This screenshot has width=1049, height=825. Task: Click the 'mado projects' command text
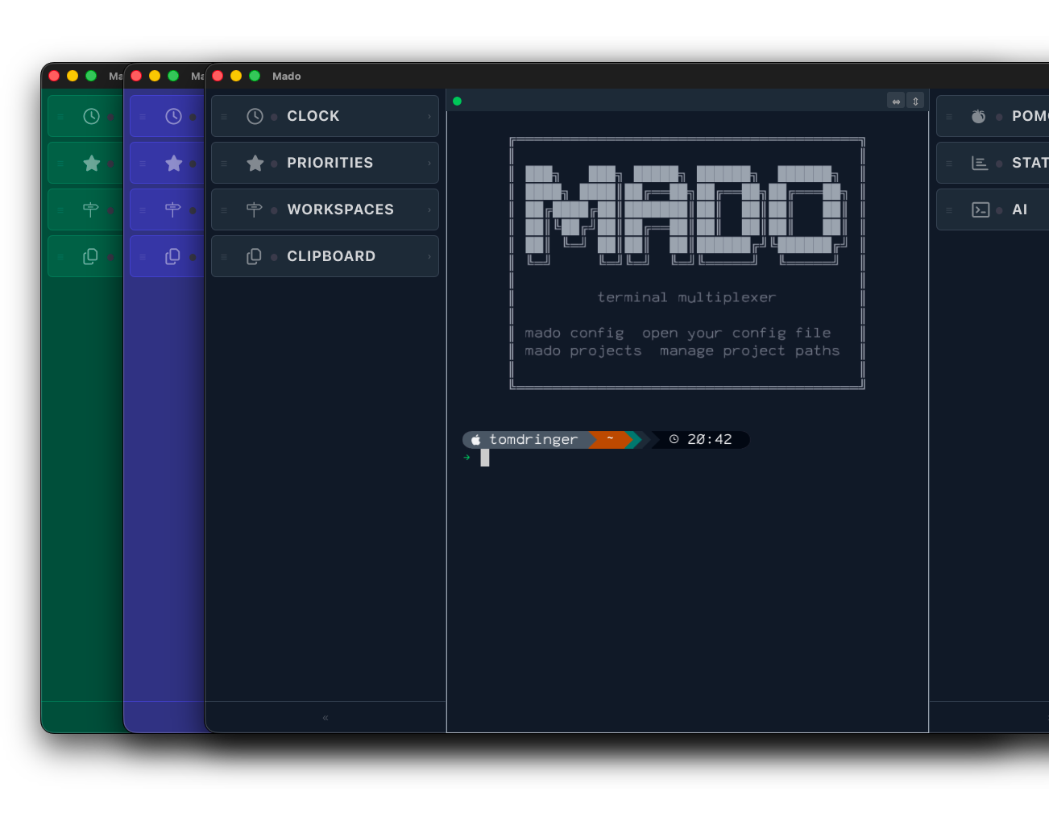(x=583, y=350)
